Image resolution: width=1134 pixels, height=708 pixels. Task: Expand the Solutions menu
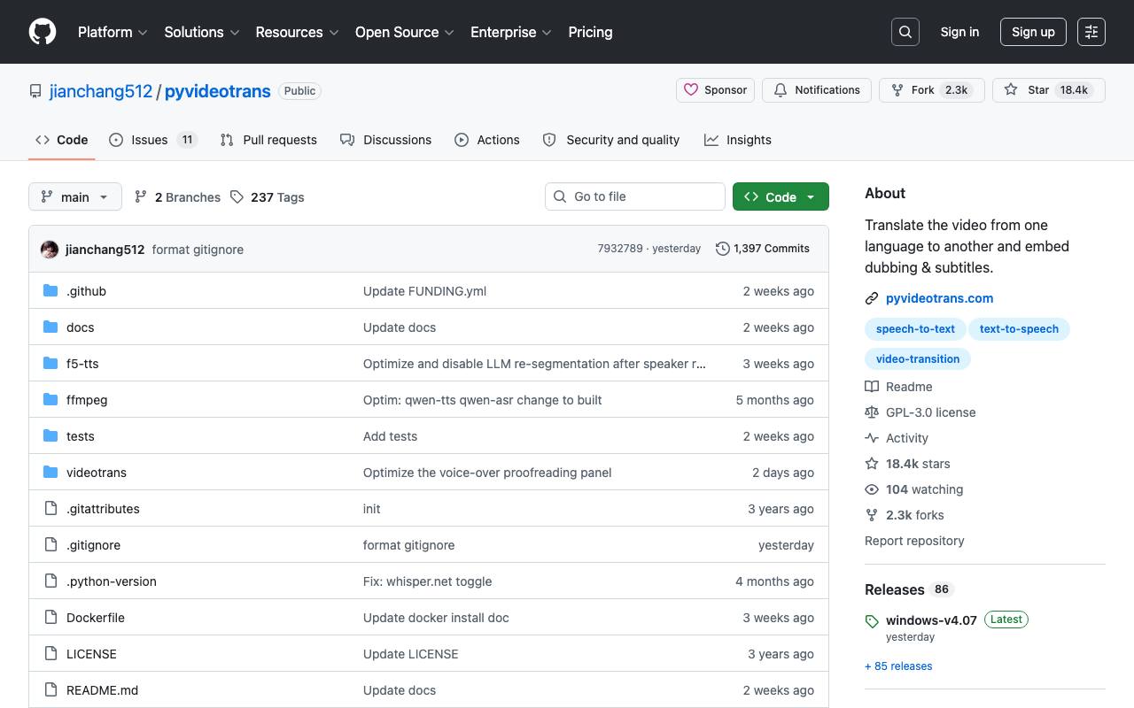(x=202, y=32)
